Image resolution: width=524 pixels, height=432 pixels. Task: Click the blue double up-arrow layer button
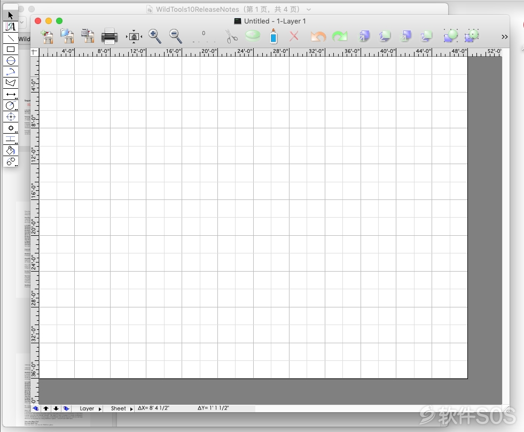[x=36, y=408]
